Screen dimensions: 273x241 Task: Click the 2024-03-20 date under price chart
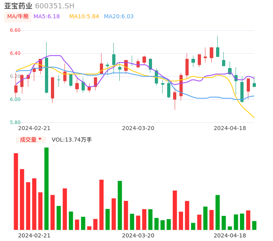138,128
